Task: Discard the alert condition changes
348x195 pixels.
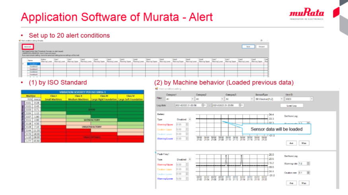Action: coord(262,47)
